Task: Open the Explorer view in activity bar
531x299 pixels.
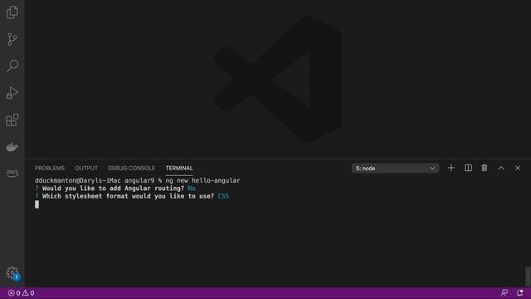Action: [12, 12]
